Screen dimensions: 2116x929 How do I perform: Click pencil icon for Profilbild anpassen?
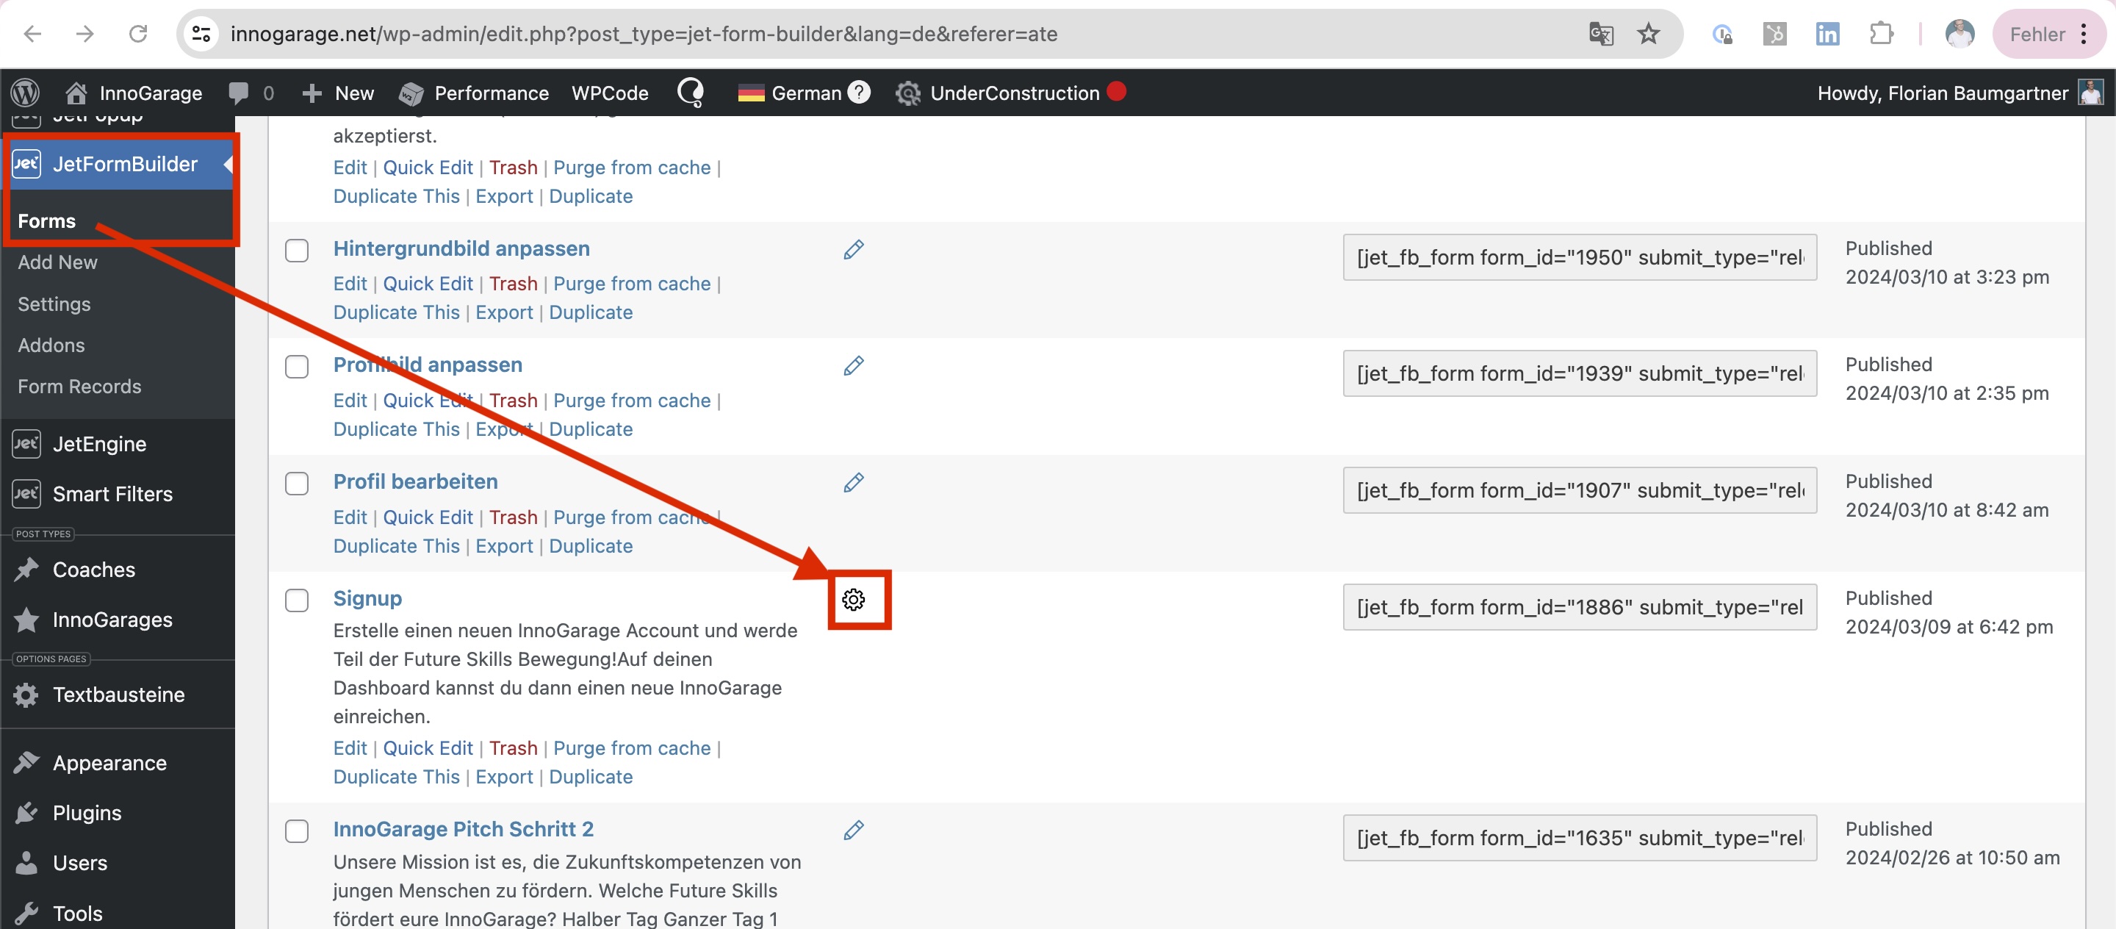[854, 366]
